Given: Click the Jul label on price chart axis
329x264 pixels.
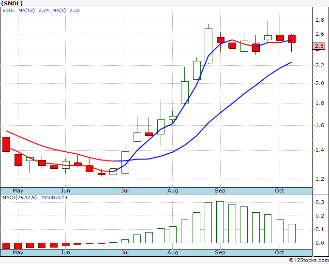Looking at the screenshot, I should [125, 191].
